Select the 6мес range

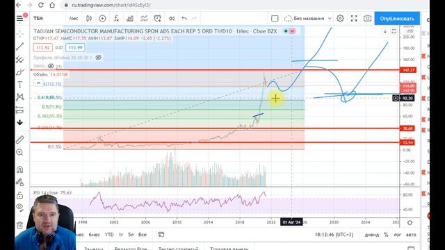tap(95, 235)
